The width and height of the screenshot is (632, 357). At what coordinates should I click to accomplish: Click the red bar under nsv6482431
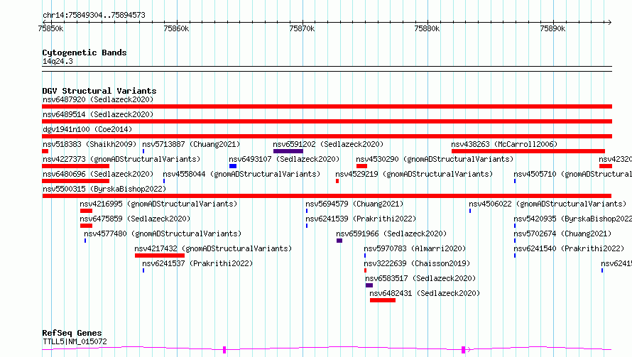click(383, 300)
